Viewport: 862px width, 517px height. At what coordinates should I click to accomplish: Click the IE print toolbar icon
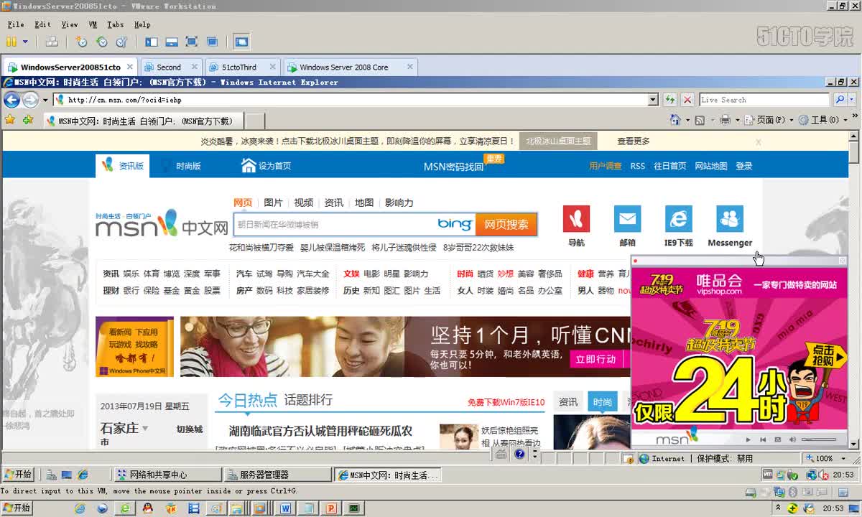coord(725,120)
